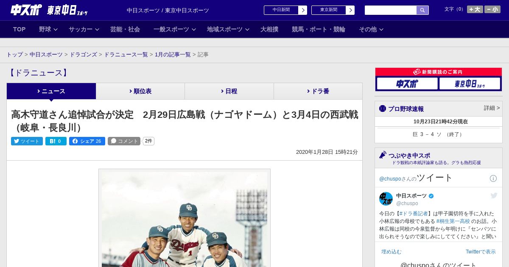509x267 pixels.
Task: Switch to the ドラ番 tab
Action: (318, 91)
